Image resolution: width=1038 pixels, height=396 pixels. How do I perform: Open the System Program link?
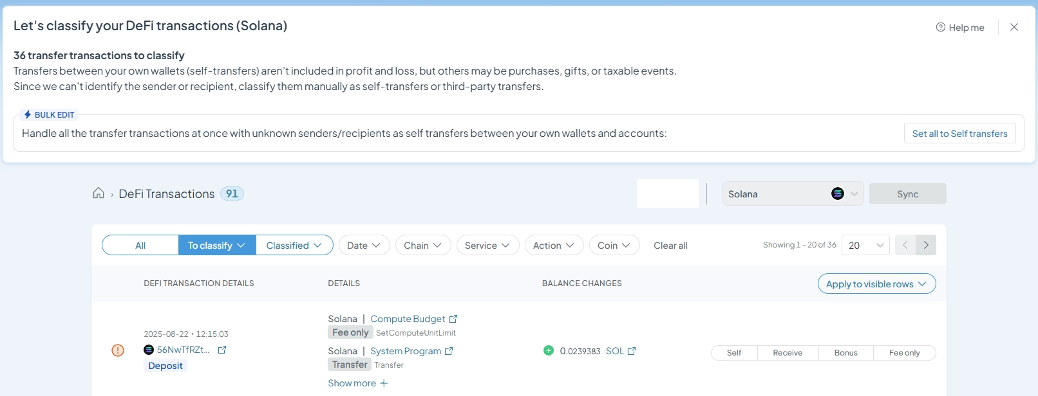406,351
